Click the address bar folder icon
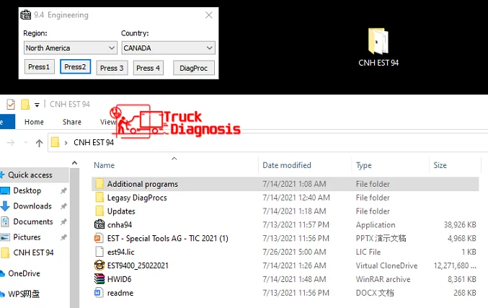The width and height of the screenshot is (488, 308). 55,142
